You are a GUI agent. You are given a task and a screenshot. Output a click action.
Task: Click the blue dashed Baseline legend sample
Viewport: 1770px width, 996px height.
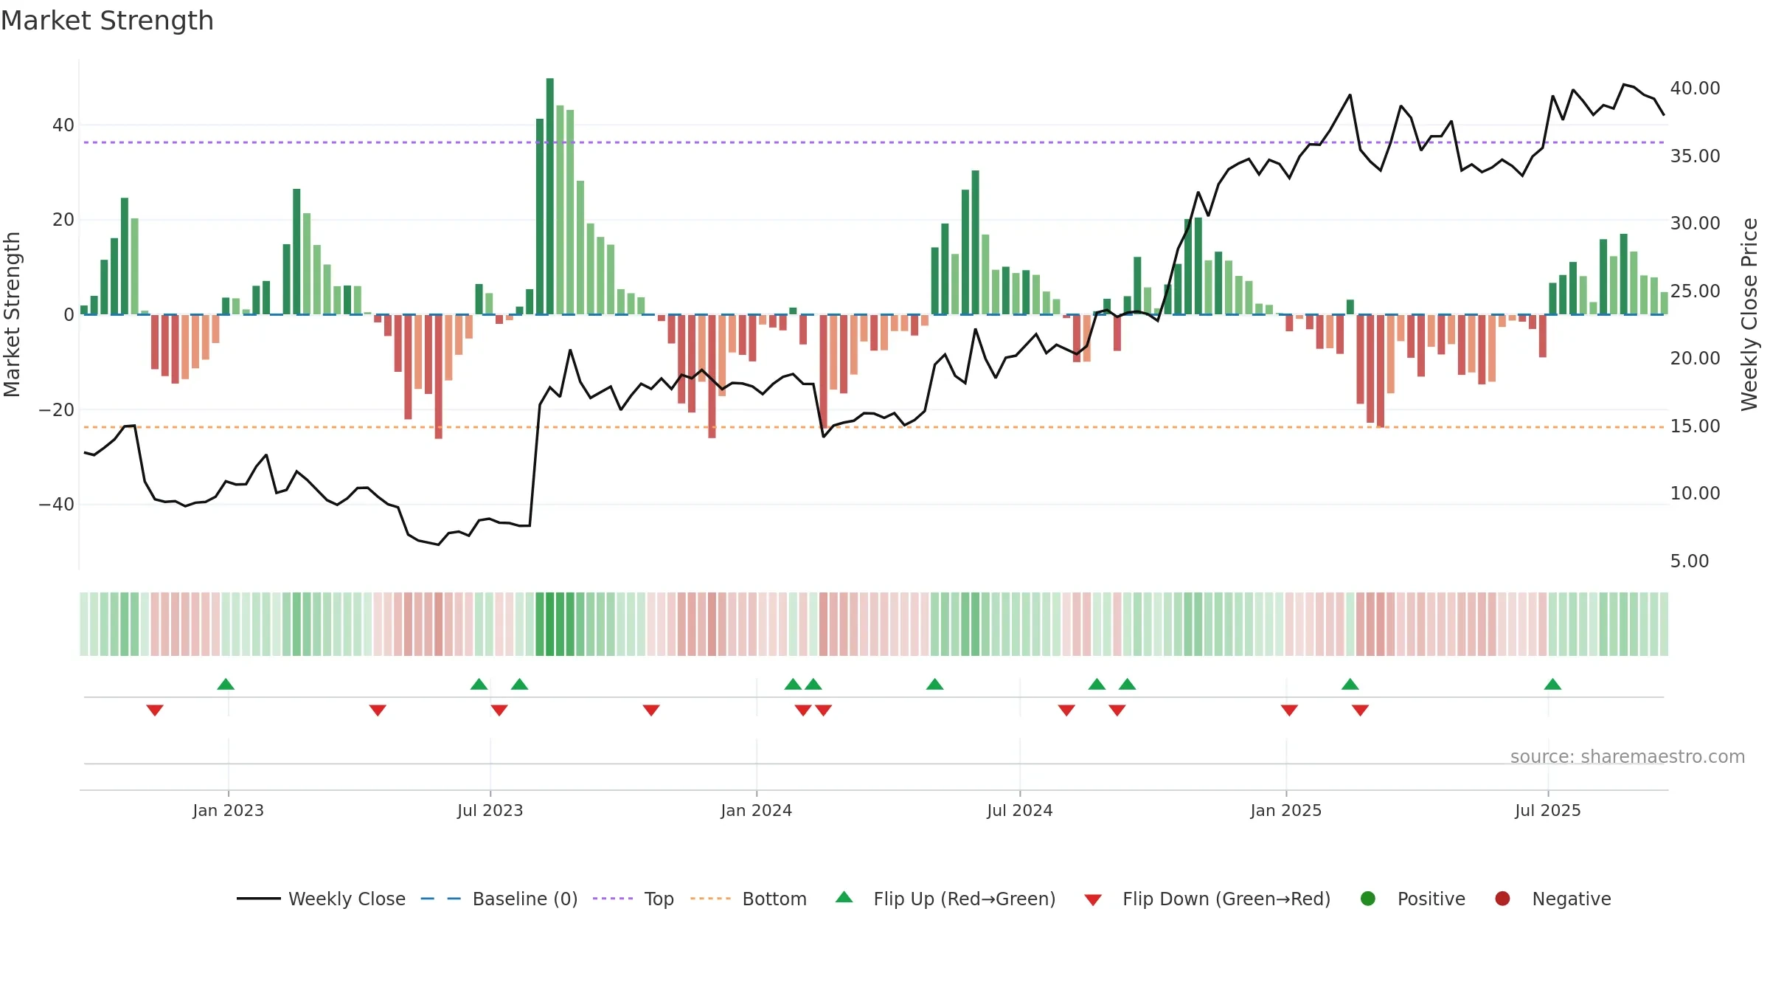tap(441, 899)
